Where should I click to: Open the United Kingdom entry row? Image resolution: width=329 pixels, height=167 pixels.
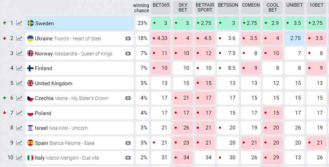pyautogui.click(x=79, y=83)
